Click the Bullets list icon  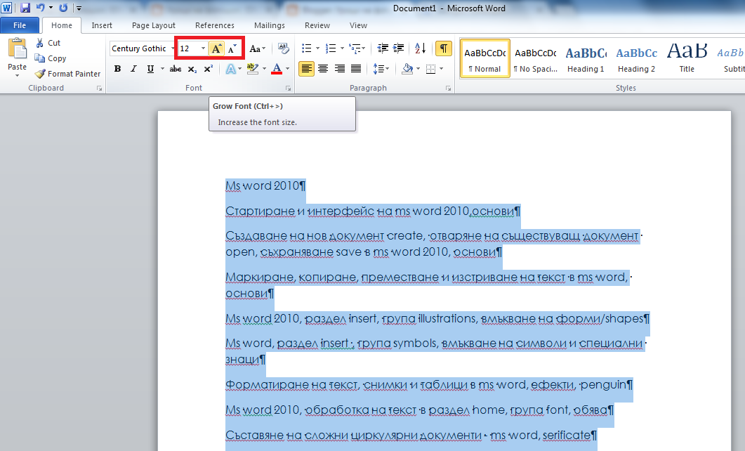pos(306,48)
